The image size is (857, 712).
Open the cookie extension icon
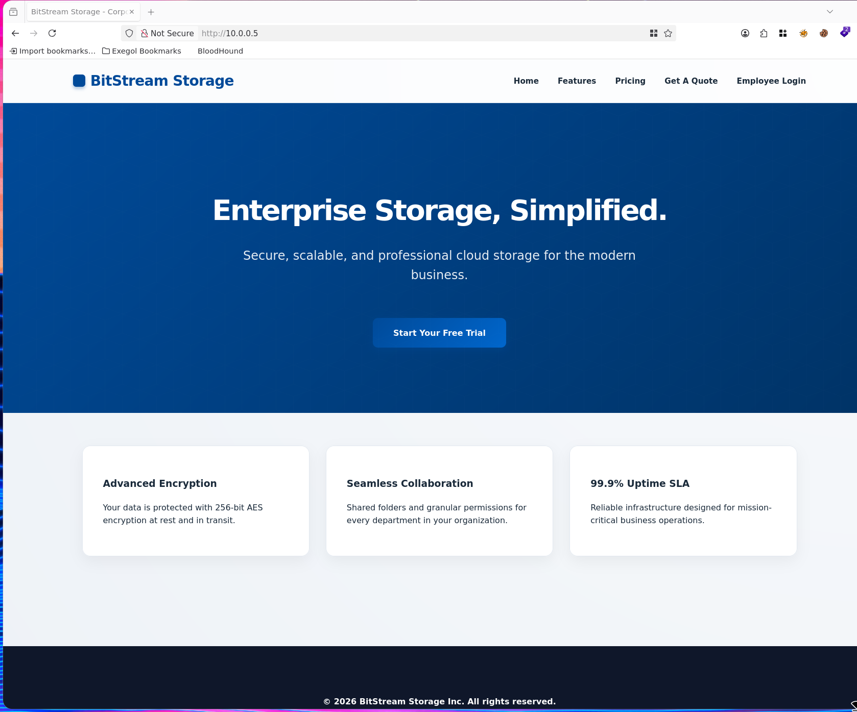(824, 33)
